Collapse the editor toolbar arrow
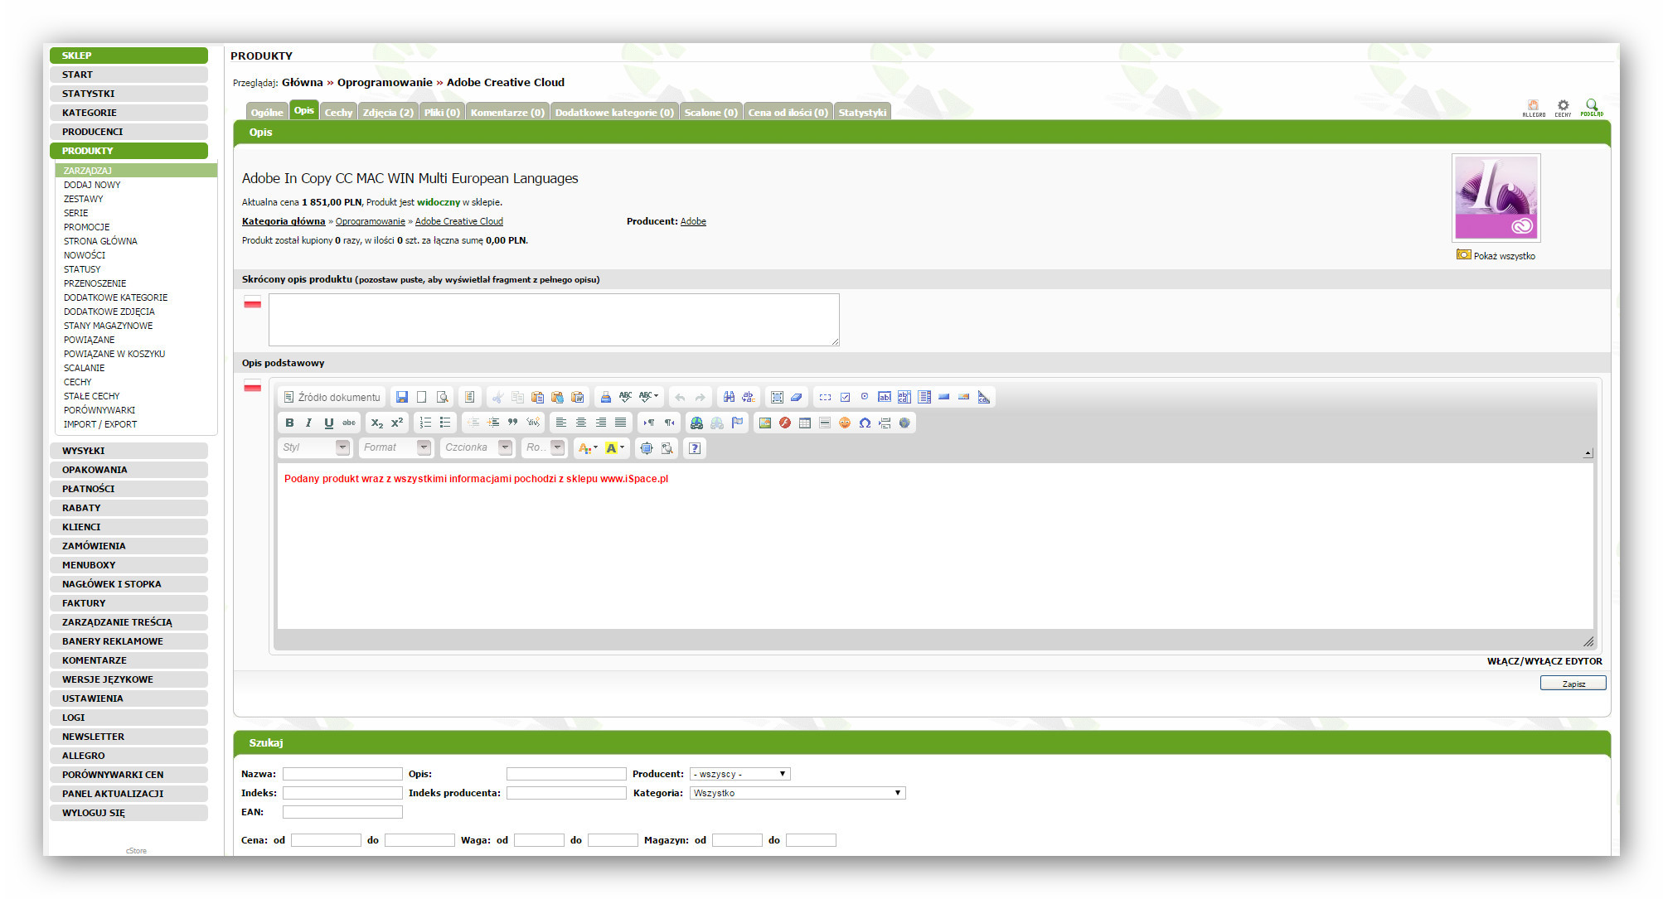The image size is (1663, 899). click(x=1588, y=452)
